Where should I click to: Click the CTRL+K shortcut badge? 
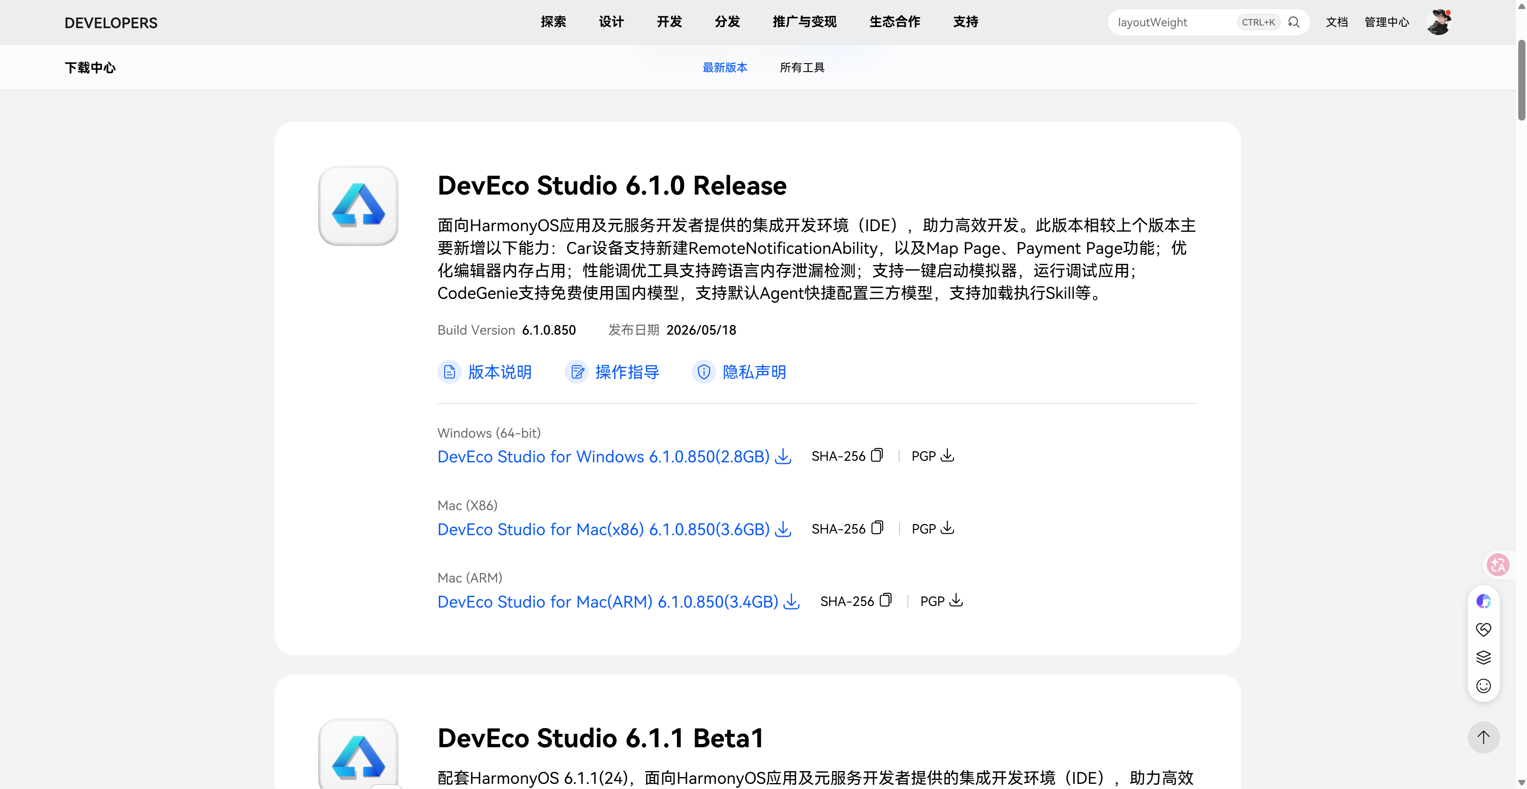click(1258, 22)
